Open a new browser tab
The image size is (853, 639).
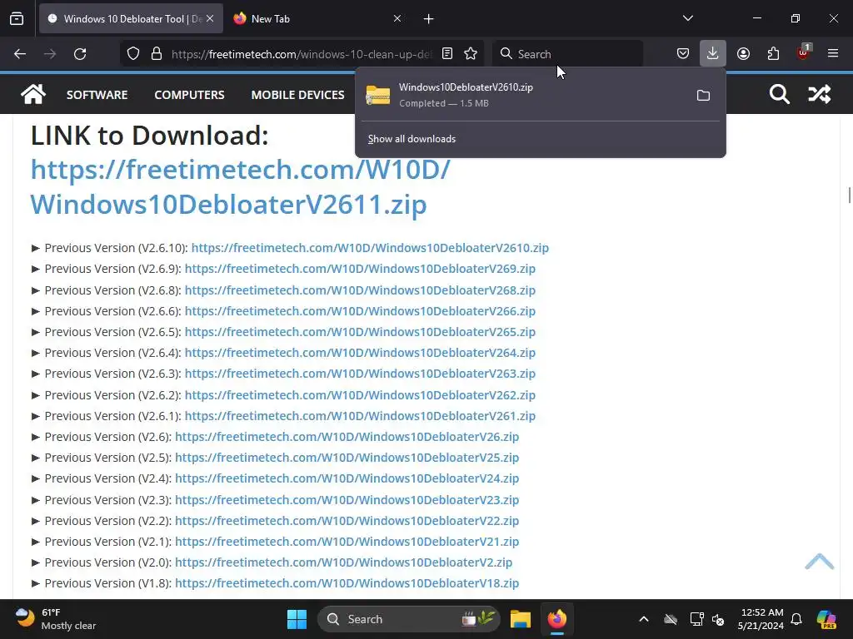(x=429, y=18)
